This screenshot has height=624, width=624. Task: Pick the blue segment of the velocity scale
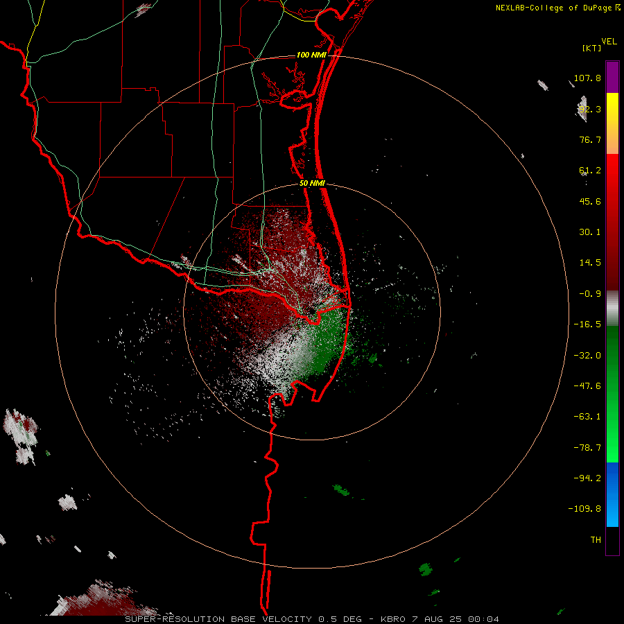(x=612, y=494)
